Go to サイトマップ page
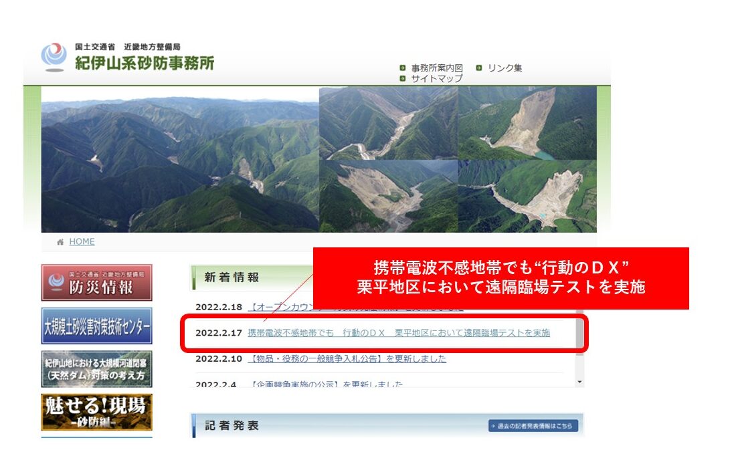 click(437, 78)
